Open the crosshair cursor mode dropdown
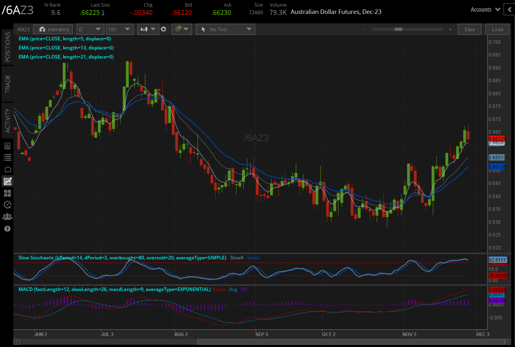515x347 pixels. (182, 29)
